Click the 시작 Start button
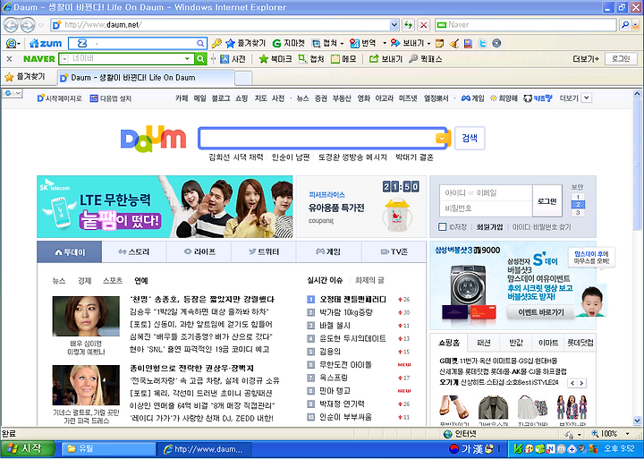Image resolution: width=644 pixels, height=459 pixels. point(27,449)
